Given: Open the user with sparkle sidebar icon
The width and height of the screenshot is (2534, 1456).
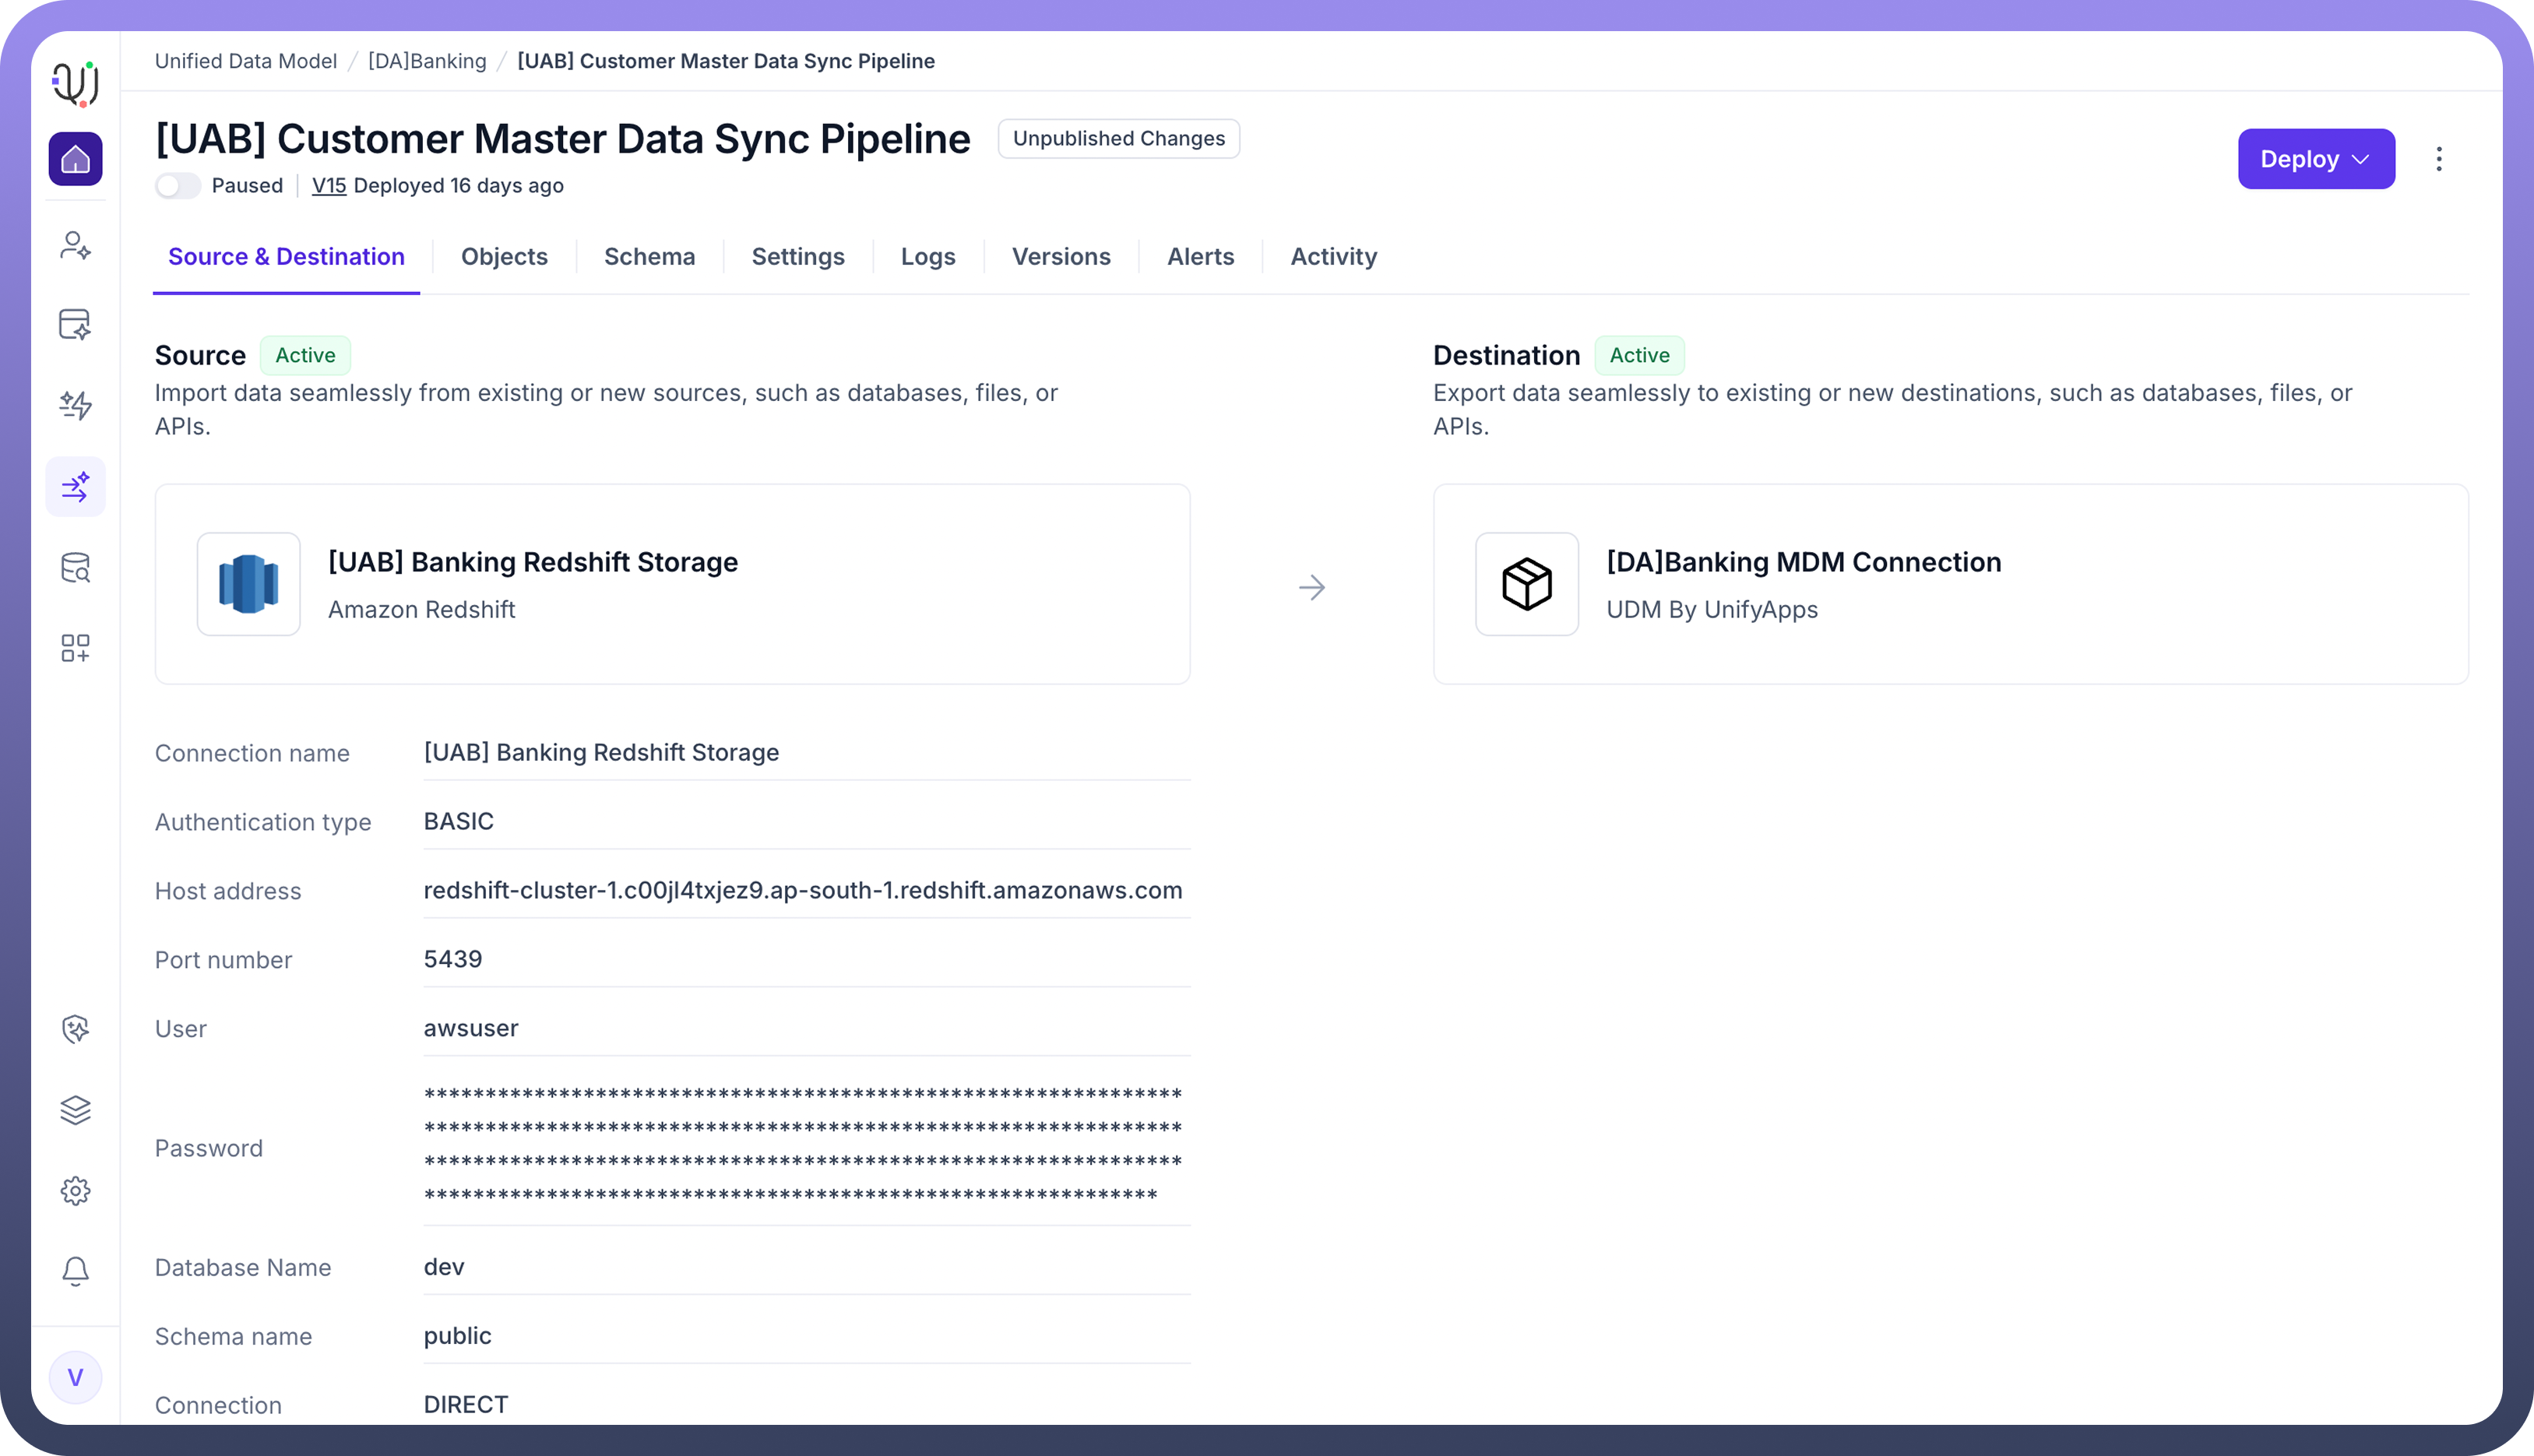Looking at the screenshot, I should pos(75,245).
